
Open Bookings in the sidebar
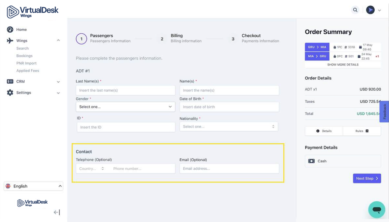pos(24,56)
